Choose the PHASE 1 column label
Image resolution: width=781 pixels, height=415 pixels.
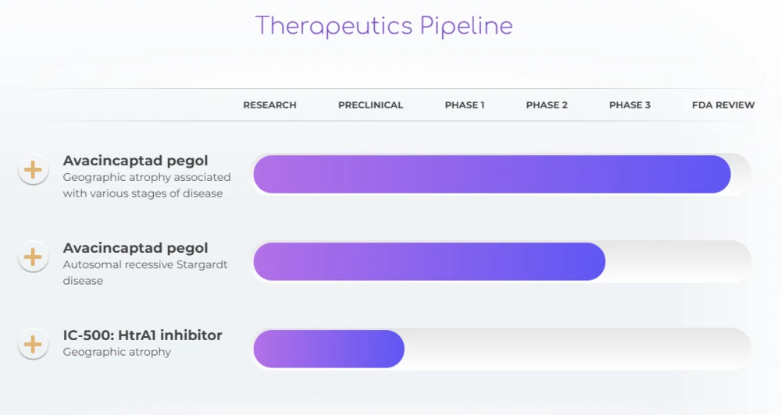(465, 105)
